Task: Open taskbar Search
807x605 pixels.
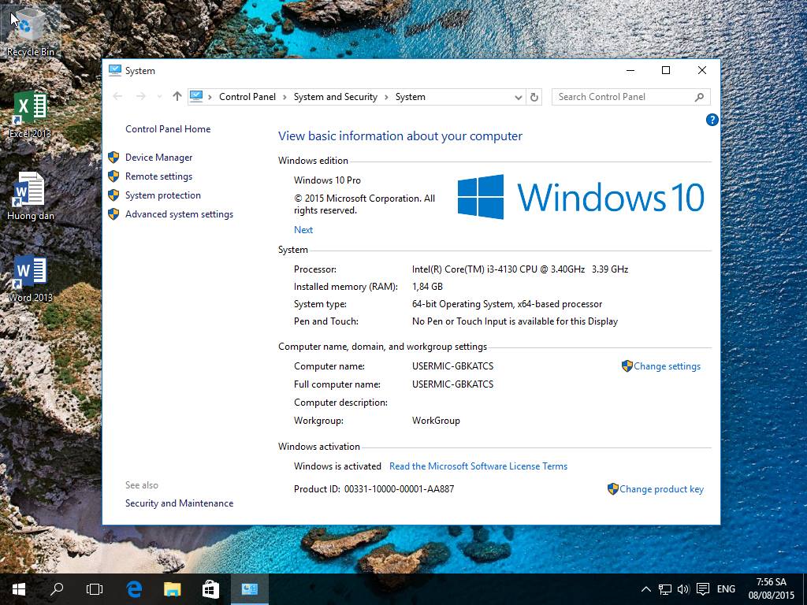Action: [x=57, y=589]
